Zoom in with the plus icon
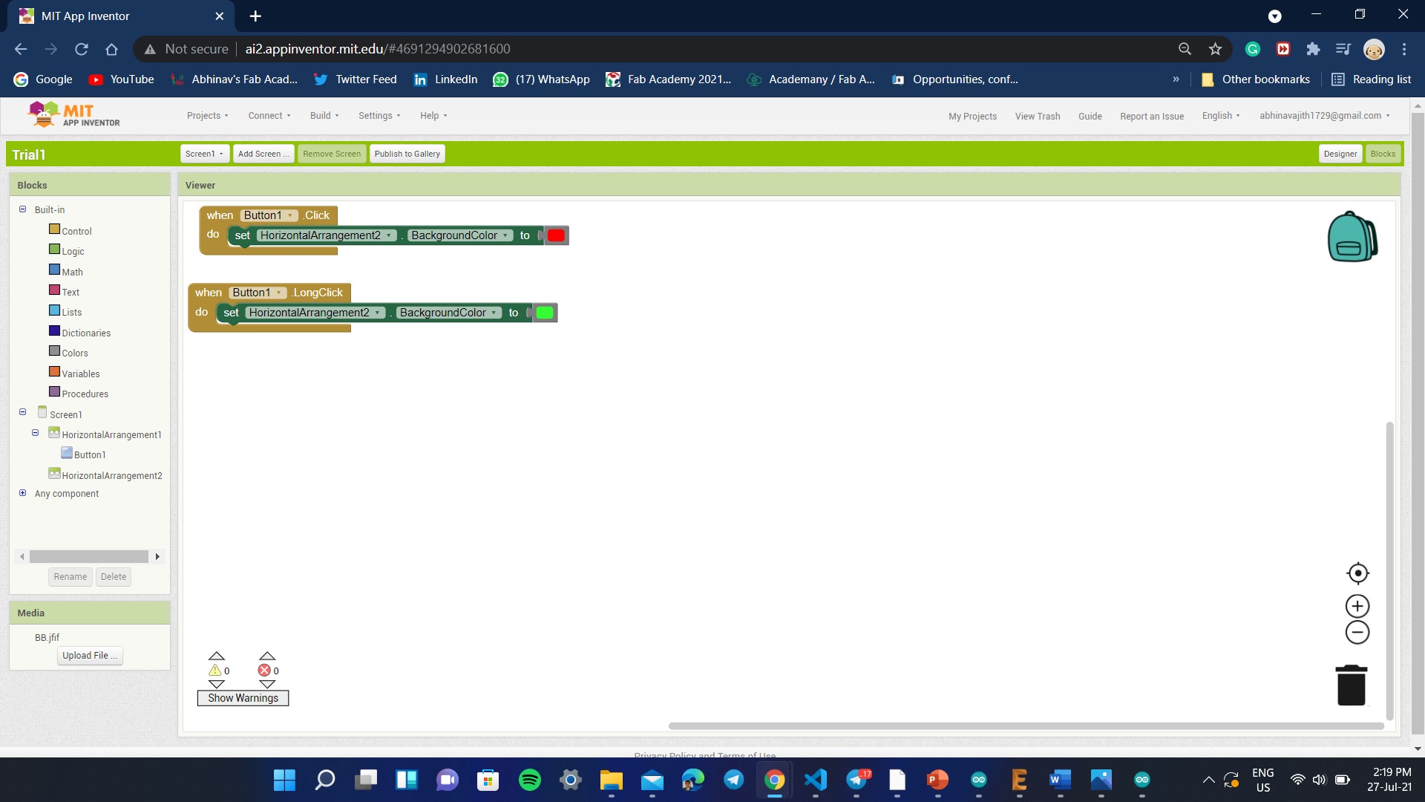1425x802 pixels. (1357, 607)
